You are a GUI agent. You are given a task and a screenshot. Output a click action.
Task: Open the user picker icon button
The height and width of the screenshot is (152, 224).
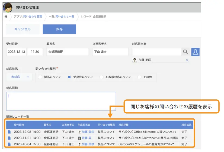[195, 52]
